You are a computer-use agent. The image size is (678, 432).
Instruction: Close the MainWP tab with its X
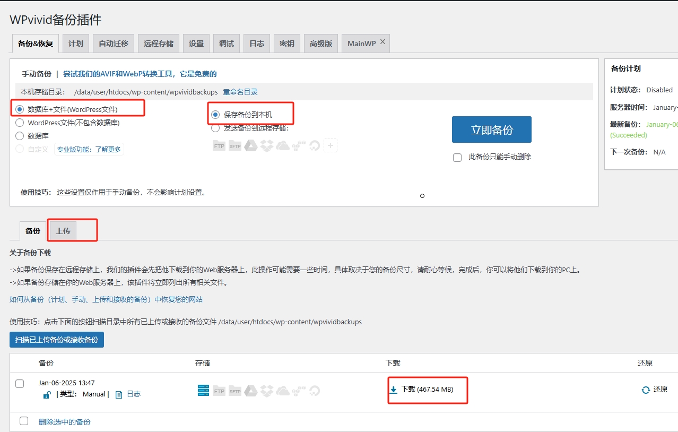coord(383,41)
